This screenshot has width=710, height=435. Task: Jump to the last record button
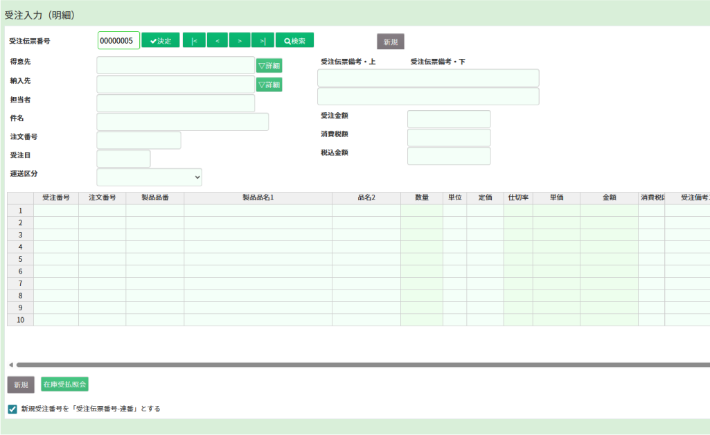pyautogui.click(x=263, y=41)
